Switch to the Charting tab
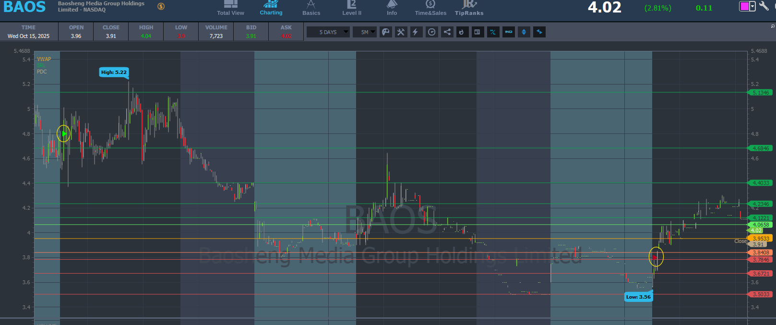Viewport: 776px width, 325px height. [271, 8]
